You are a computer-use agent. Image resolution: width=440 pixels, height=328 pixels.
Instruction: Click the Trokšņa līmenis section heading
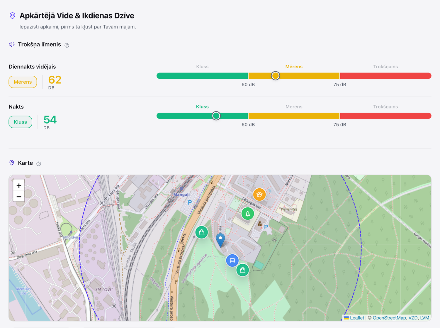coord(40,44)
